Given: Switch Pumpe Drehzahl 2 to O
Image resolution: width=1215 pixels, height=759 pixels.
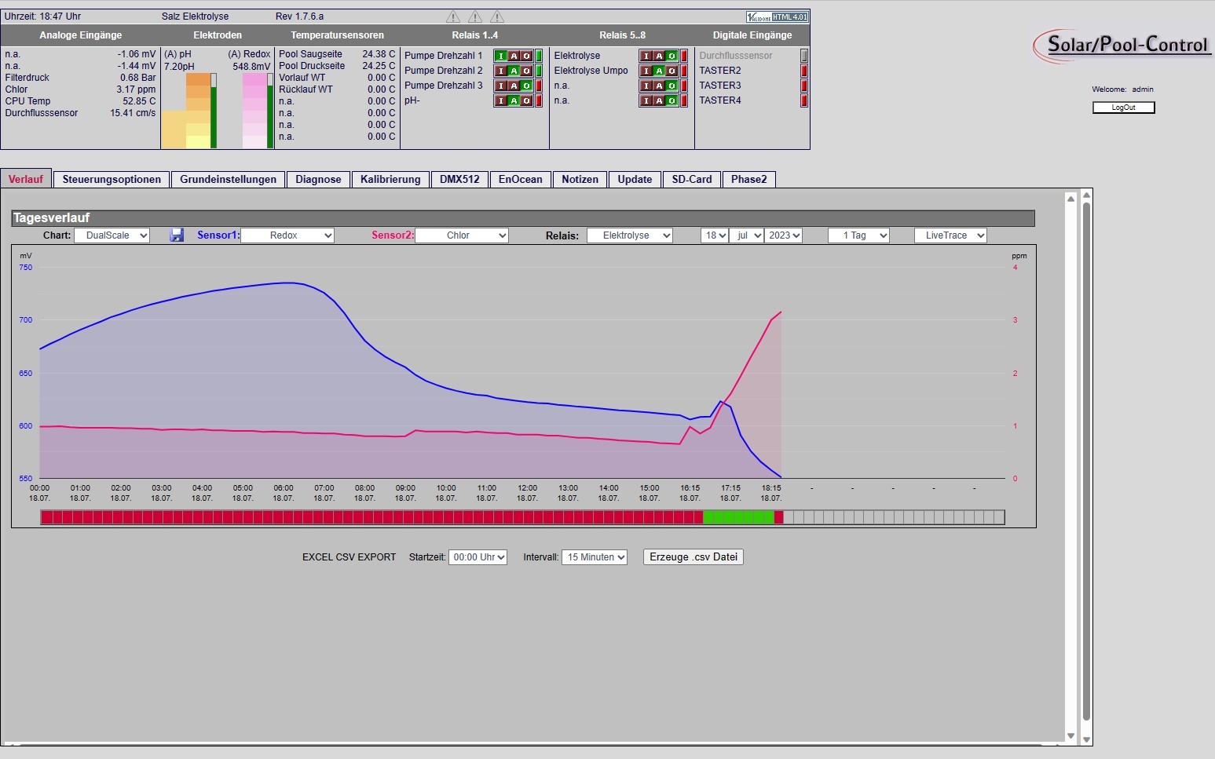Looking at the screenshot, I should coord(526,71).
